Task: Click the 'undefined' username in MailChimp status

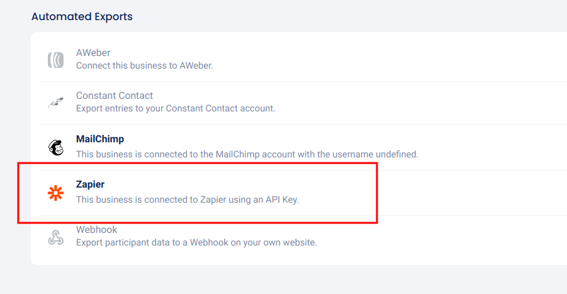Action: pos(397,154)
